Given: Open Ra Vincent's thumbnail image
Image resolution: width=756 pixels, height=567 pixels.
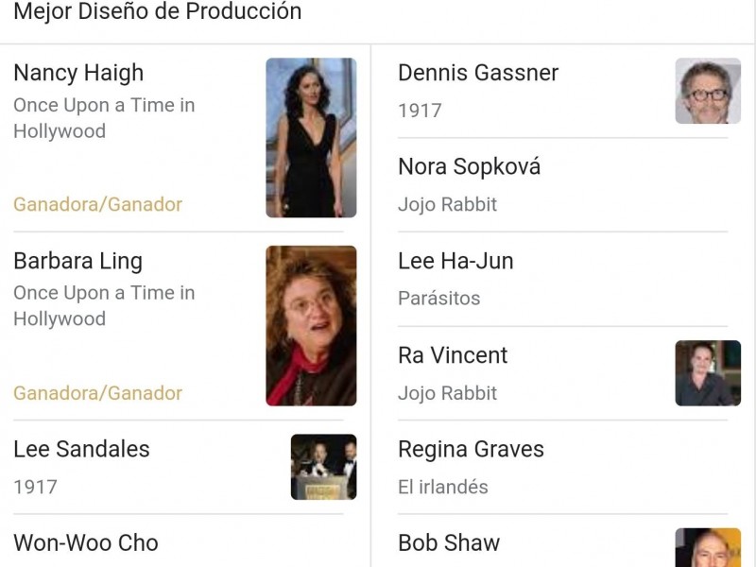Looking at the screenshot, I should [x=708, y=373].
